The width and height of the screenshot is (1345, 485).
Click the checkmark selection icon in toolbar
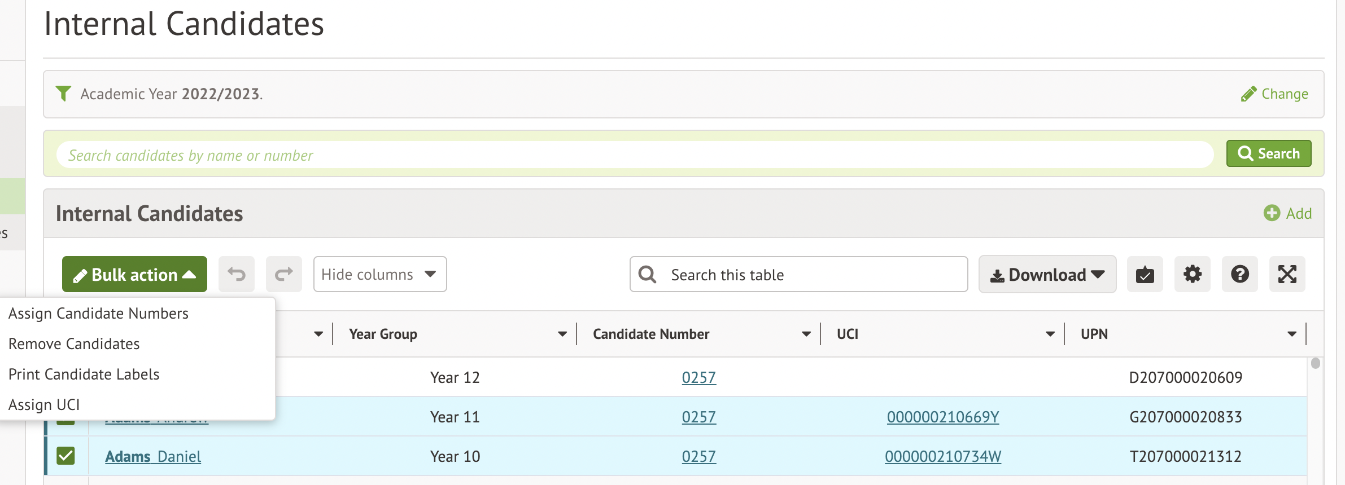(1145, 275)
